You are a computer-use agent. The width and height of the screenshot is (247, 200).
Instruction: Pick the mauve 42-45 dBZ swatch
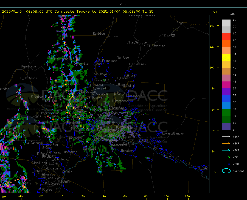coord(226,78)
